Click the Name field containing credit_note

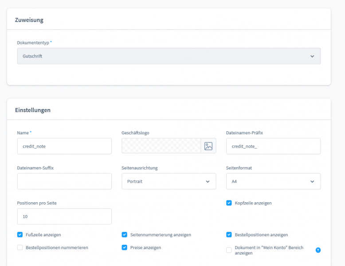click(64, 146)
